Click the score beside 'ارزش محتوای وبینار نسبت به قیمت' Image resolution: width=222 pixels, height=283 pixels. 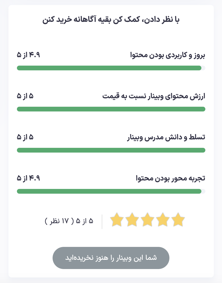[x=25, y=96]
